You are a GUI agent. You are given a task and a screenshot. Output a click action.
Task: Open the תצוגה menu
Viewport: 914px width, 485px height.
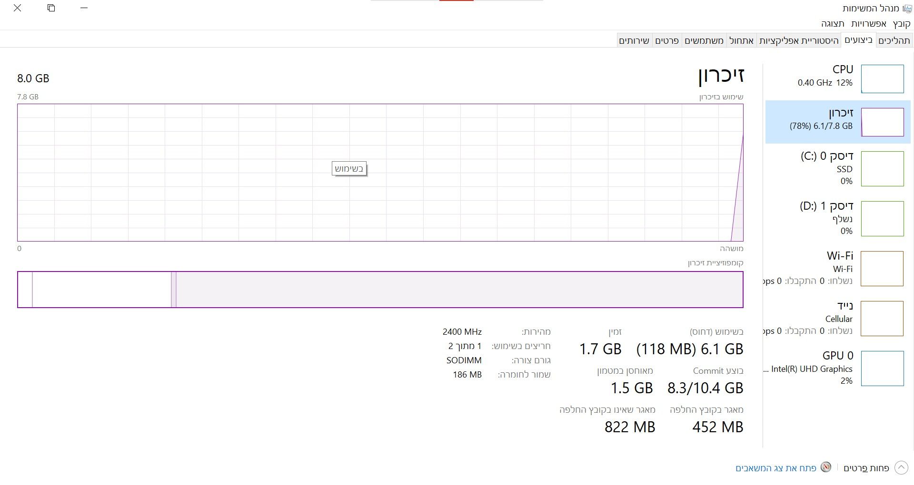833,24
